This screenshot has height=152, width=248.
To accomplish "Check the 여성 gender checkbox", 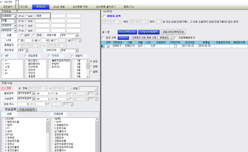I will [x=34, y=35].
